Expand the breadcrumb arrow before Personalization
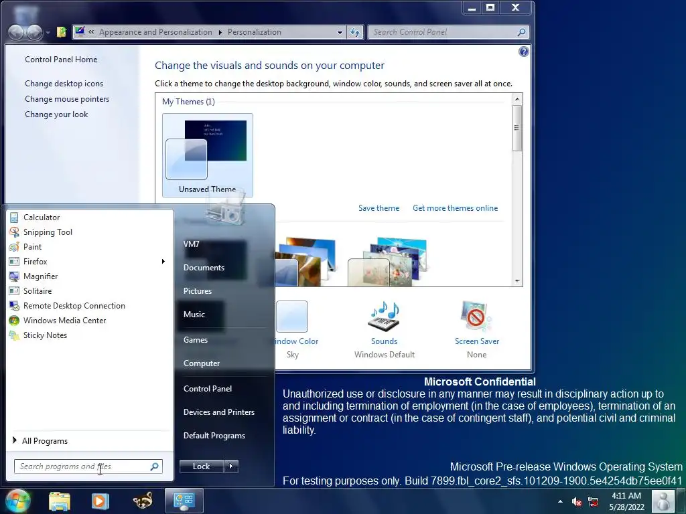This screenshot has height=514, width=686. click(220, 32)
